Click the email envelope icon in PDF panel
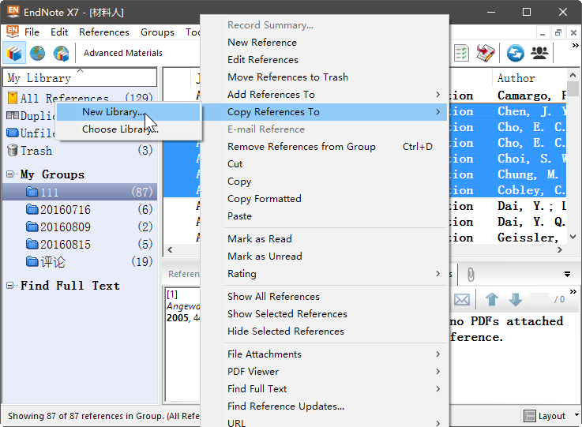 (x=462, y=299)
